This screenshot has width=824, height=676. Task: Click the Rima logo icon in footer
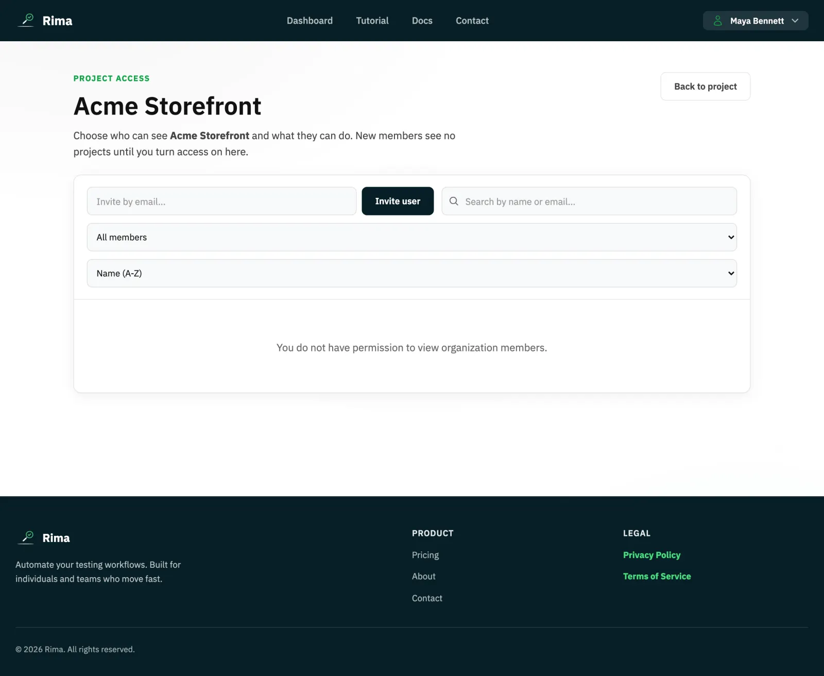[x=26, y=538]
